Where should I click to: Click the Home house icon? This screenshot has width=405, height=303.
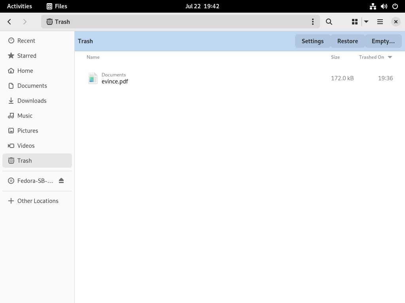click(11, 71)
